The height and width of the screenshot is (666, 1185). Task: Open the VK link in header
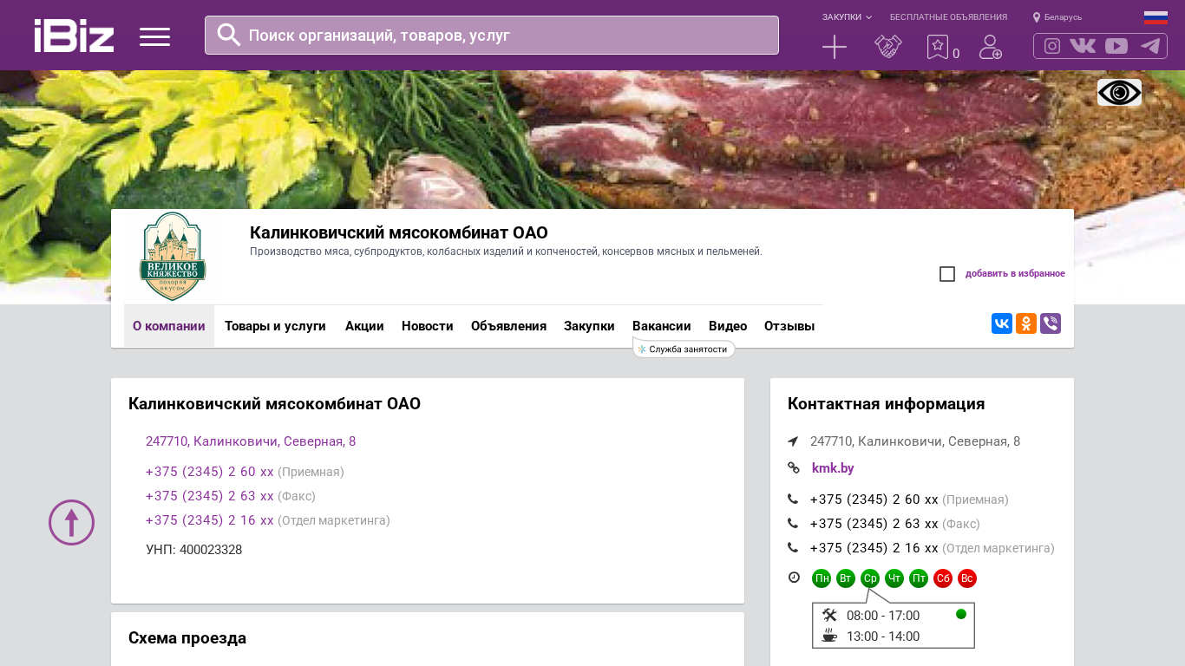[1083, 46]
